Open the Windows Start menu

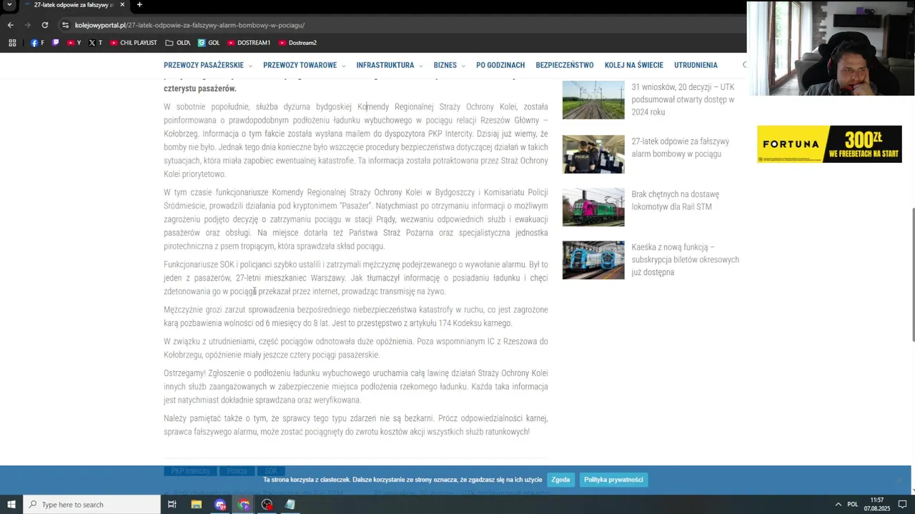pos(11,505)
